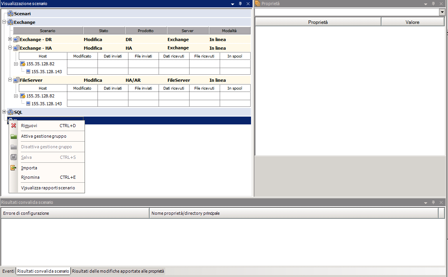Click the Scenari group icon
Screen dimensions: 448x277
click(x=11, y=13)
